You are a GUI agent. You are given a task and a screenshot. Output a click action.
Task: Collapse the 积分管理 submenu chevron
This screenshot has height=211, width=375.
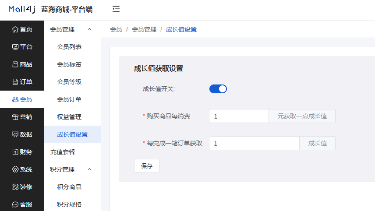89,169
